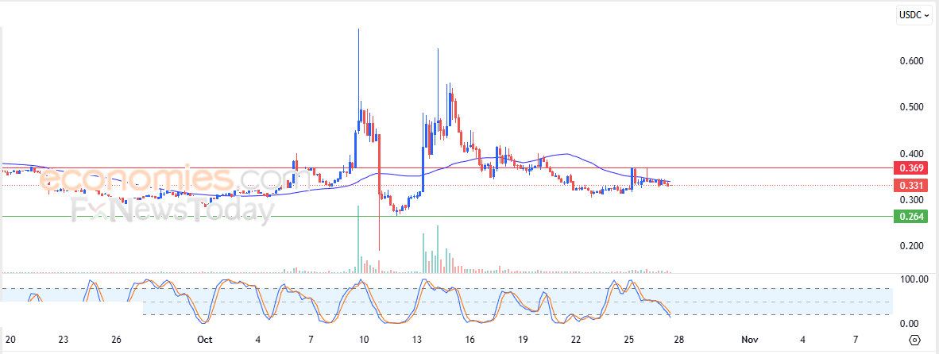Screen dimensions: 939x354
Task: Click date label 13 on time axis
Action: (417, 340)
